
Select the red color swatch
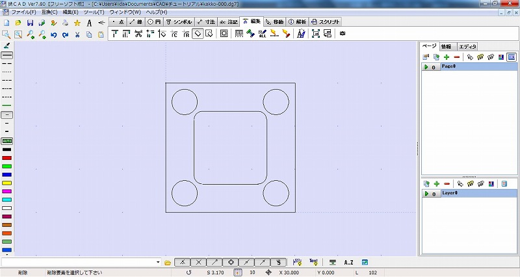pyautogui.click(x=7, y=157)
